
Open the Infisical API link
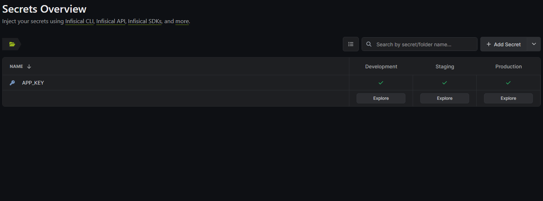111,21
